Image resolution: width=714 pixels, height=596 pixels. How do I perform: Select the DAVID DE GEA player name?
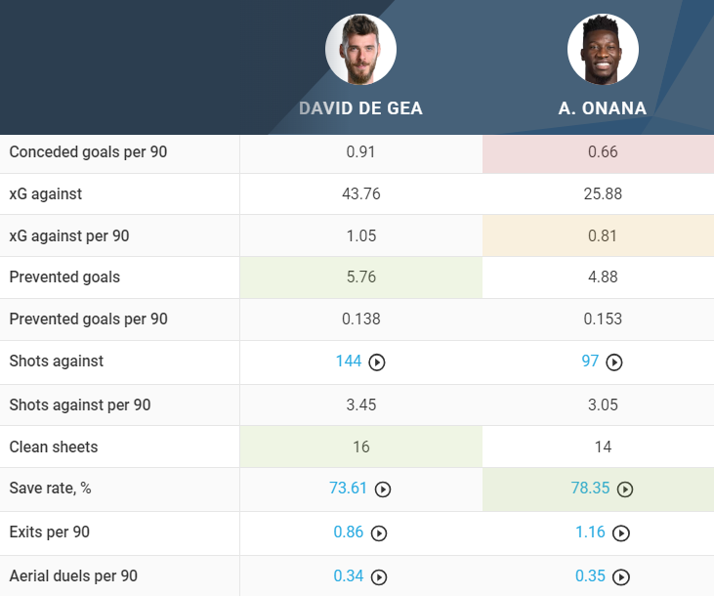click(x=361, y=108)
